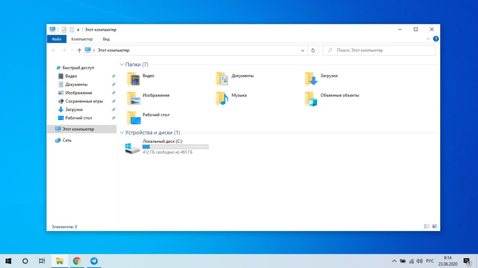Click the battery icon in system tray
The image size is (478, 268).
point(403,261)
